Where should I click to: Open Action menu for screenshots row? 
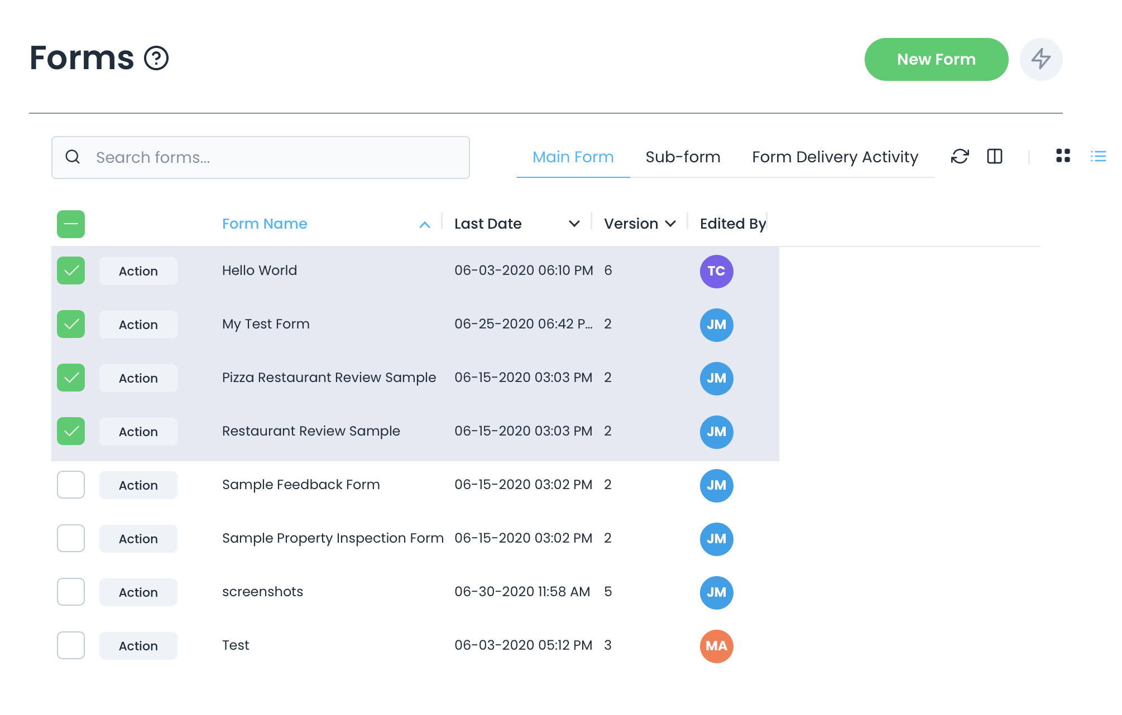(x=138, y=592)
